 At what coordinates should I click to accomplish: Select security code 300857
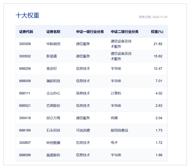(25, 142)
